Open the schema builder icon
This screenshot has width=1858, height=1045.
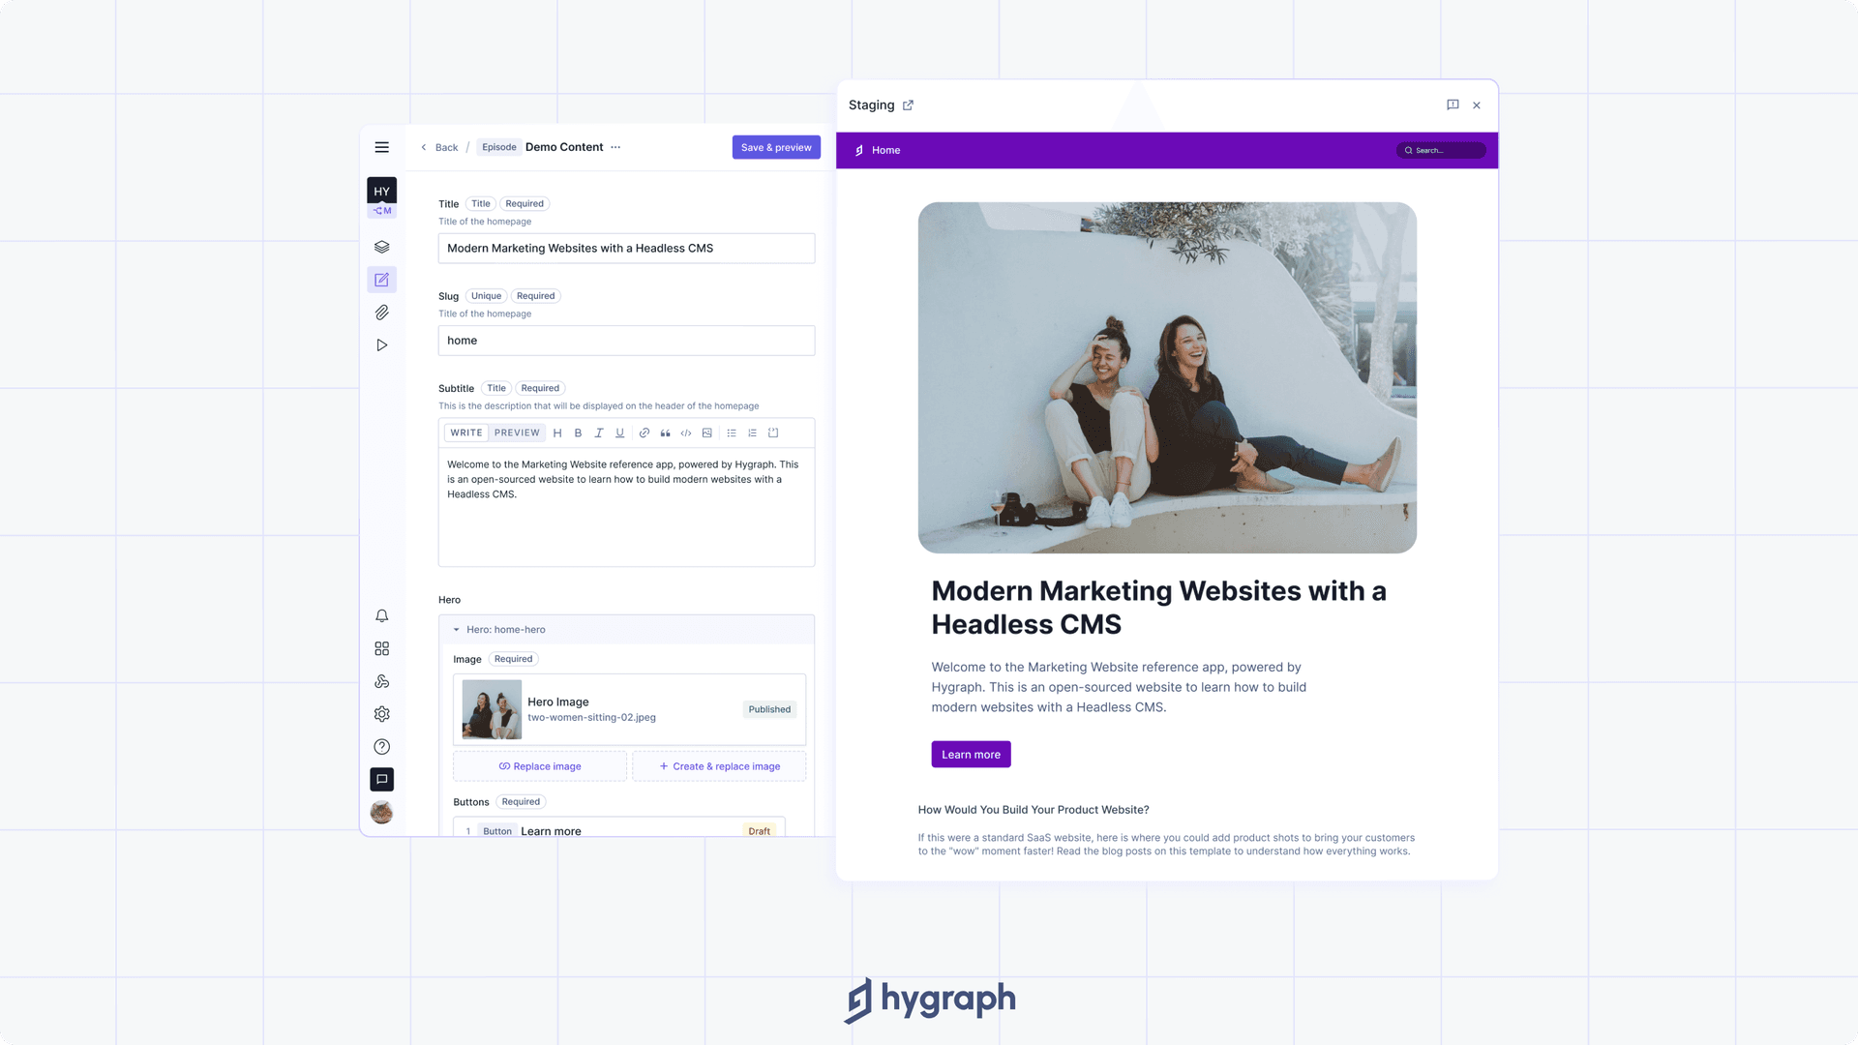point(380,247)
